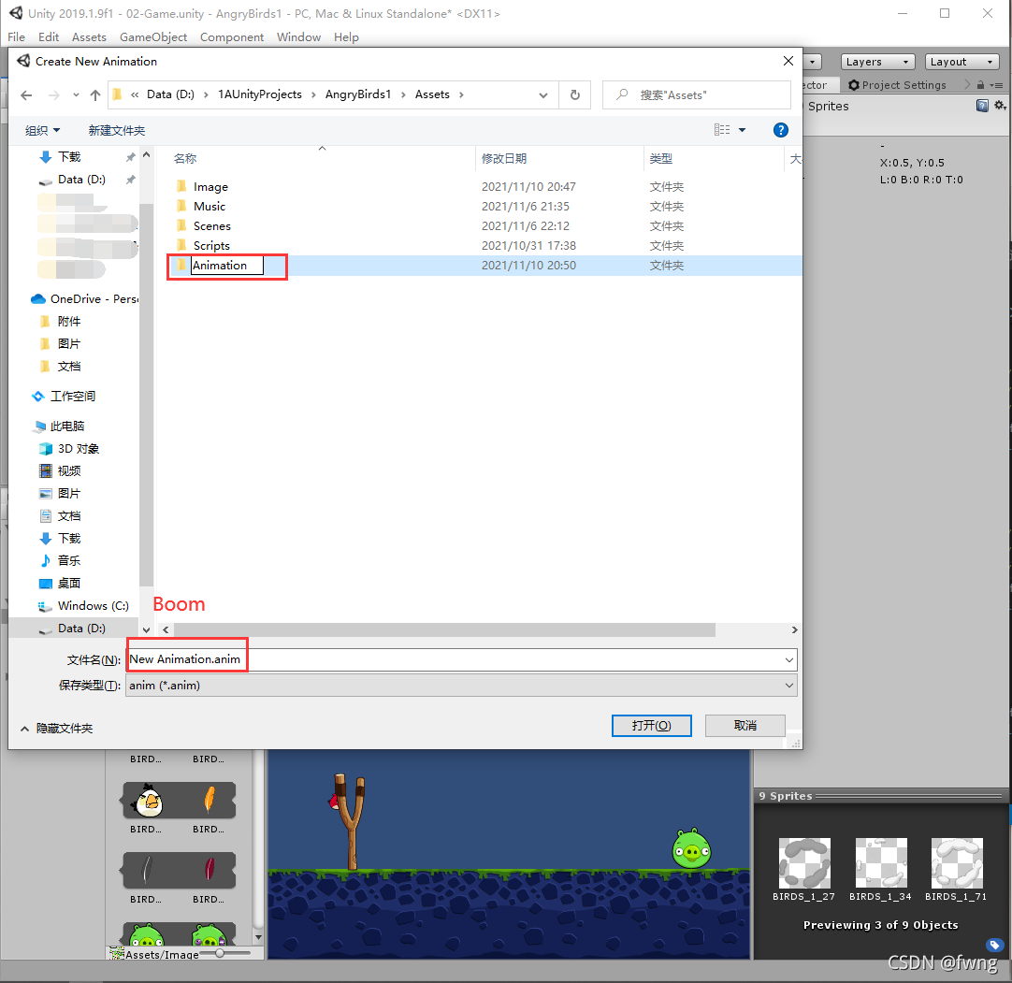1012x983 pixels.
Task: Open the Help menu
Action: point(346,37)
